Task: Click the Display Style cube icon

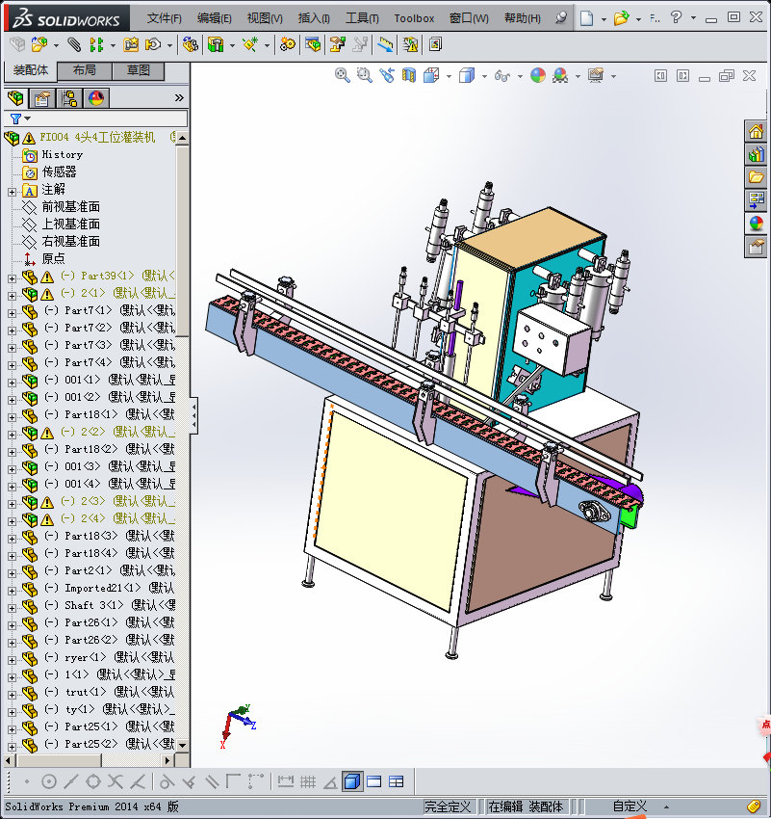Action: click(467, 75)
